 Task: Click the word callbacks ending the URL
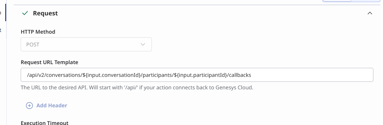(x=240, y=75)
